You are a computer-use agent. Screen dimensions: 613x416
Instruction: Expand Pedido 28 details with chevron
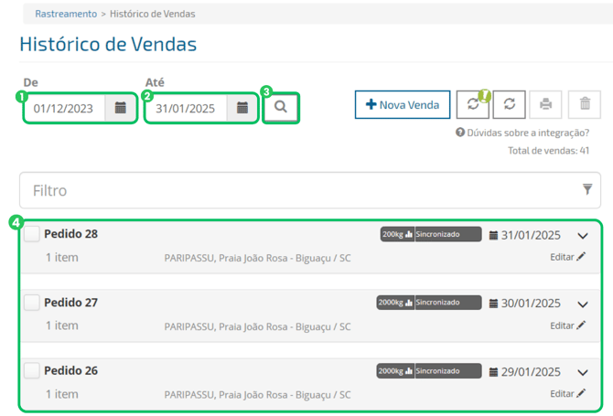click(583, 236)
